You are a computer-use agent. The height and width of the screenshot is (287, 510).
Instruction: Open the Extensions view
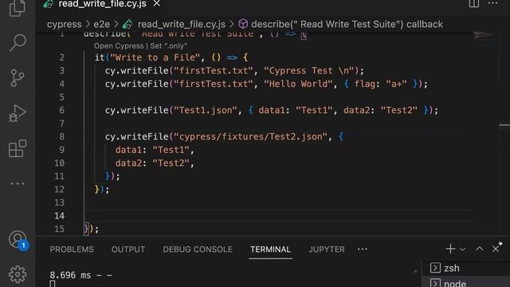tap(18, 148)
